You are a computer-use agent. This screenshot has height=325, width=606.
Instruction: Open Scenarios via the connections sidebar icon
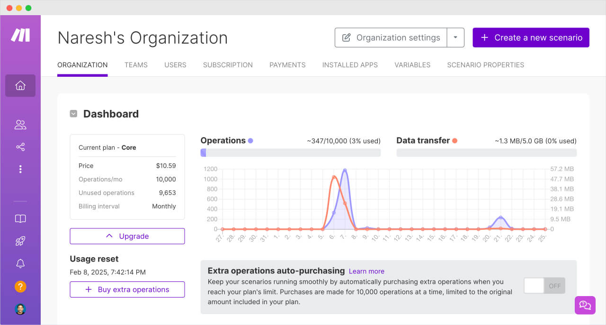(20, 146)
